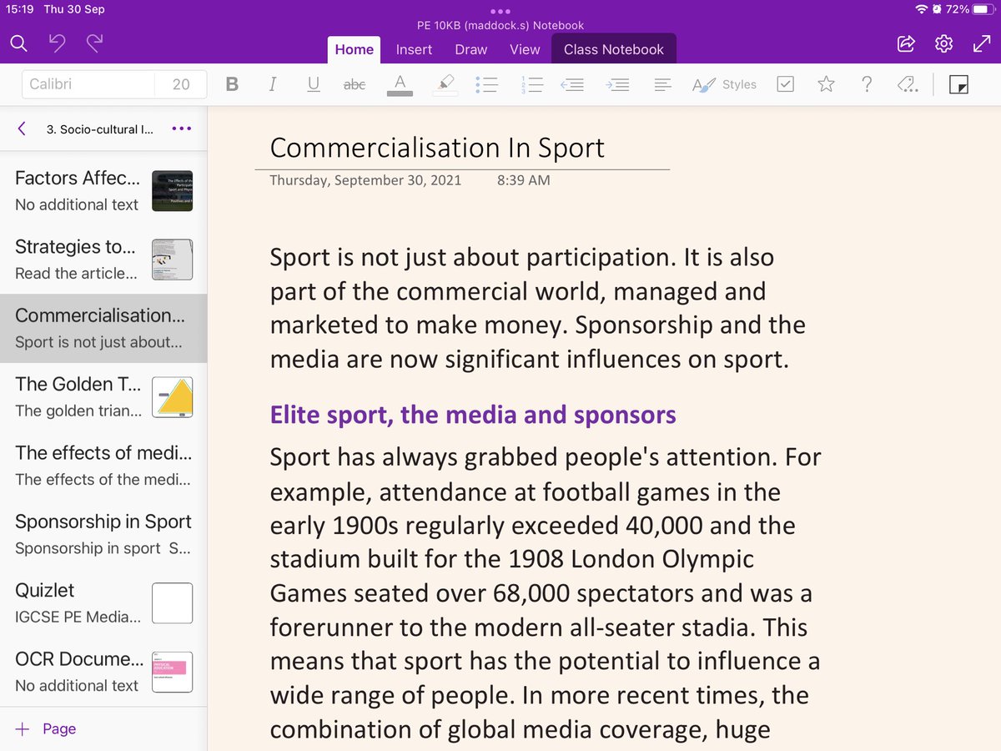Screen dimensions: 1001x751
Task: Open the Class Notebook tab
Action: point(614,49)
